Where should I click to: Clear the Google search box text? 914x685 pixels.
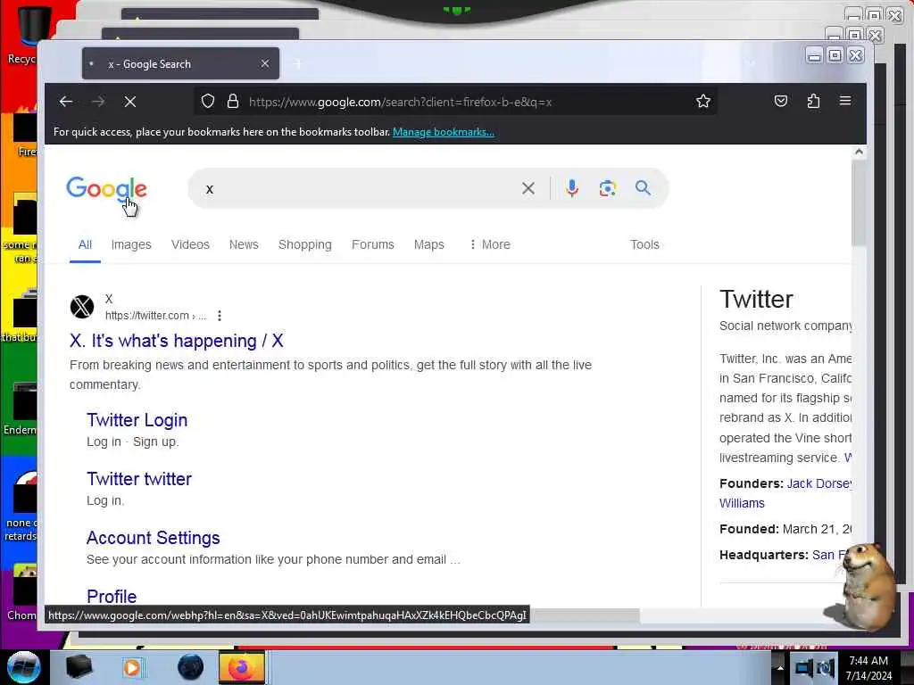coord(528,188)
